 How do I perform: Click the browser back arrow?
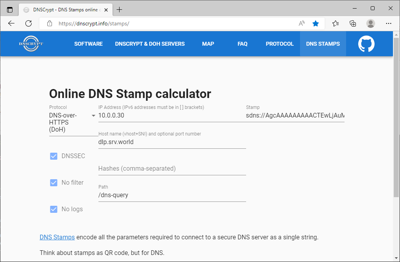11,23
